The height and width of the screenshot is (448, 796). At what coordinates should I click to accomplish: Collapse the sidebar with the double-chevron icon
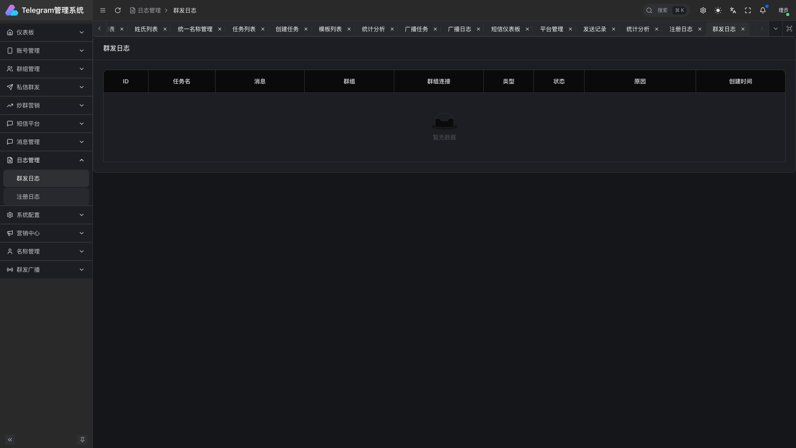click(x=10, y=440)
